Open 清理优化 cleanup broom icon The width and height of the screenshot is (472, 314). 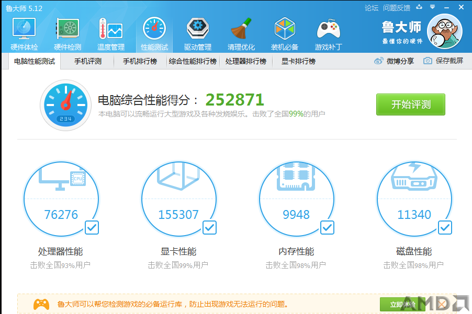pos(241,33)
